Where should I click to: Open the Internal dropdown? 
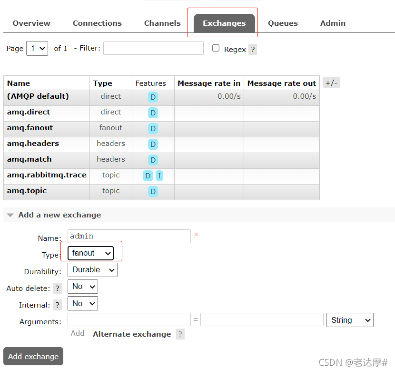click(x=83, y=303)
